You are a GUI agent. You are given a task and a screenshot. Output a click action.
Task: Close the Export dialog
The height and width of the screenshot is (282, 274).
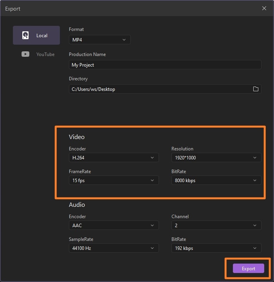point(265,8)
